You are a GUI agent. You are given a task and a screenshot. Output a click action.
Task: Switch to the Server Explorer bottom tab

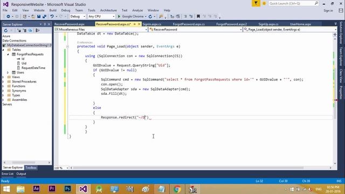(x=13, y=168)
